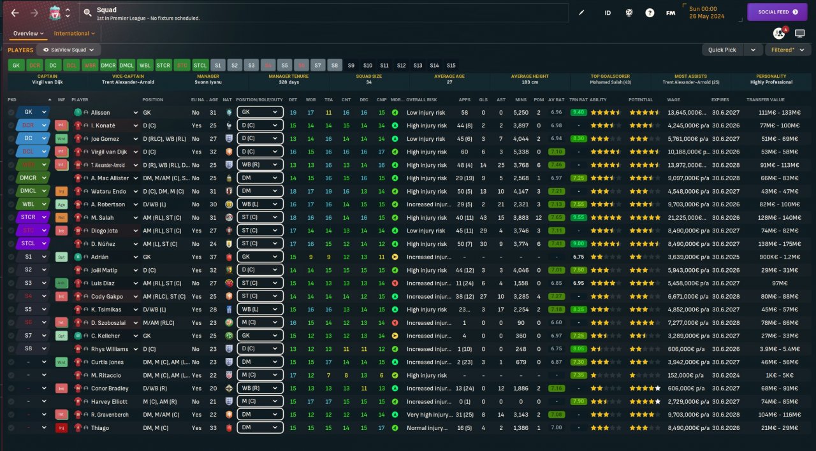Click the Social Feed button

[x=777, y=12]
